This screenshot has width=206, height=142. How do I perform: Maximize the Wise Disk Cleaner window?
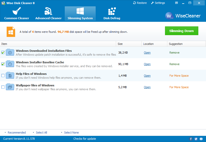(190, 3)
